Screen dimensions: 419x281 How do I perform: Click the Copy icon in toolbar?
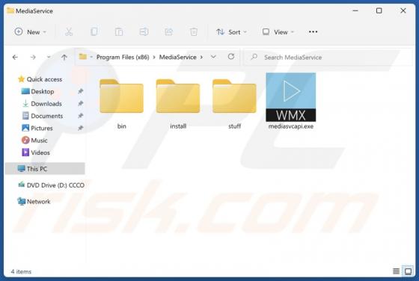94,32
